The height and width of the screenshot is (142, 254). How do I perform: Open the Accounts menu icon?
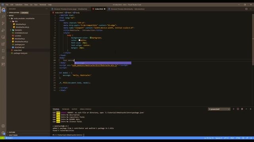point(3,126)
